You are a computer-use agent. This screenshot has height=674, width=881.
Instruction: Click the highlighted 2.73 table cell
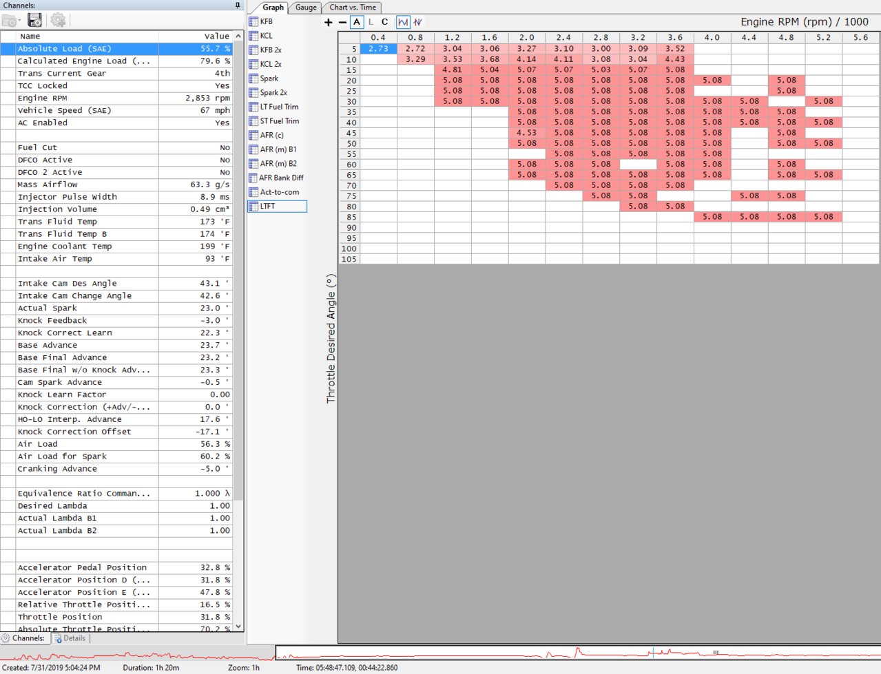tap(378, 49)
